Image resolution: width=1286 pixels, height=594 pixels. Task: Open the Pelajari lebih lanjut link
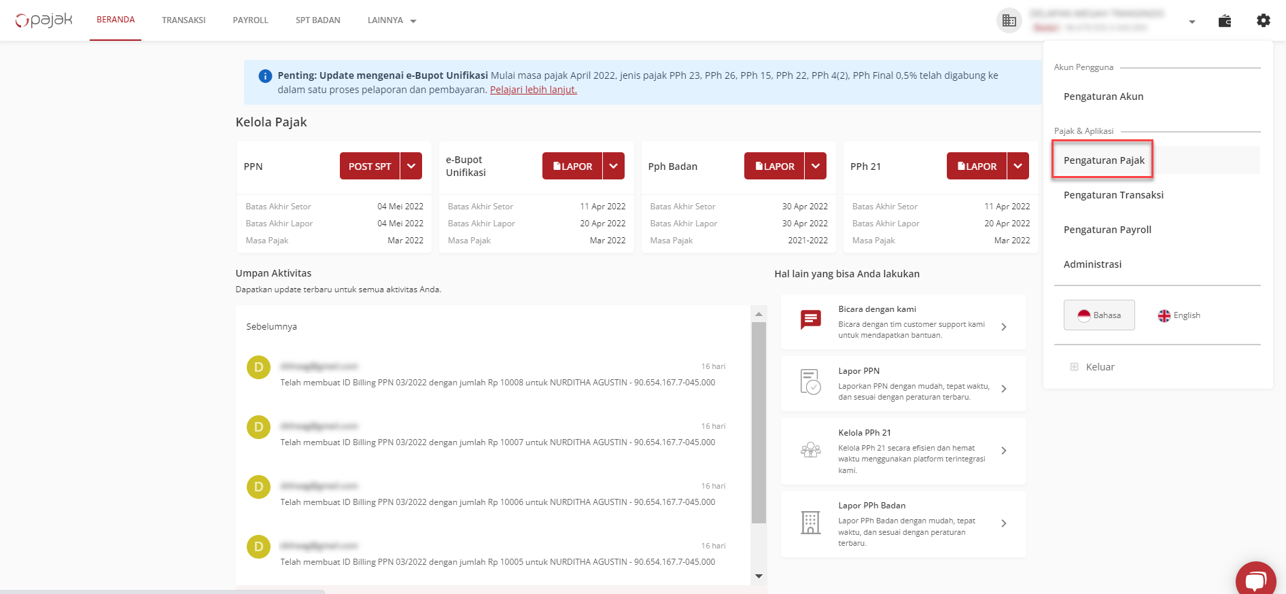tap(533, 90)
